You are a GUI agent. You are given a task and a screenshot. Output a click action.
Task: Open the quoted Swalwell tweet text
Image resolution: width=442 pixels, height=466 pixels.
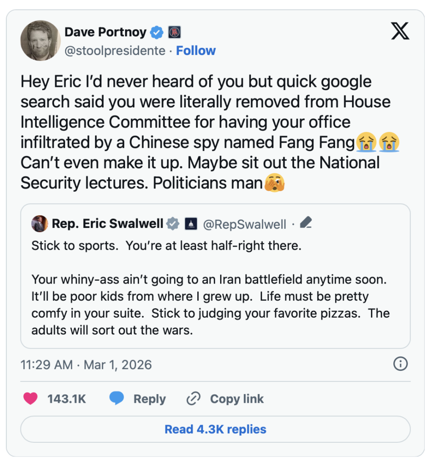point(211,288)
